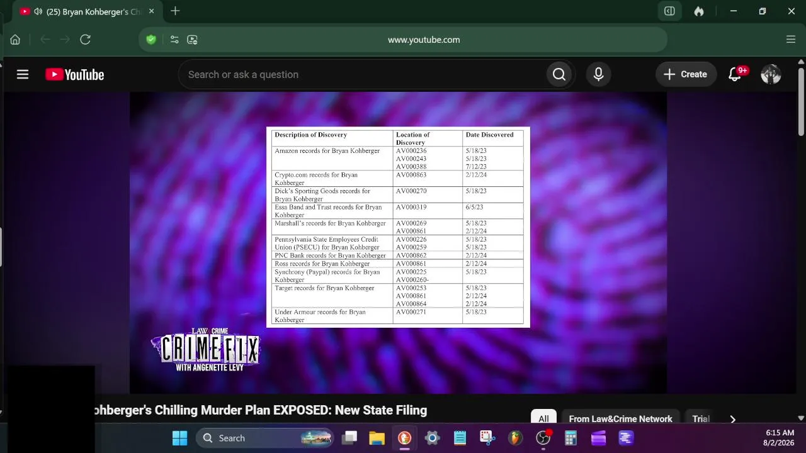Open YouTube notifications bell
Screen dimensions: 806x453
[735, 74]
